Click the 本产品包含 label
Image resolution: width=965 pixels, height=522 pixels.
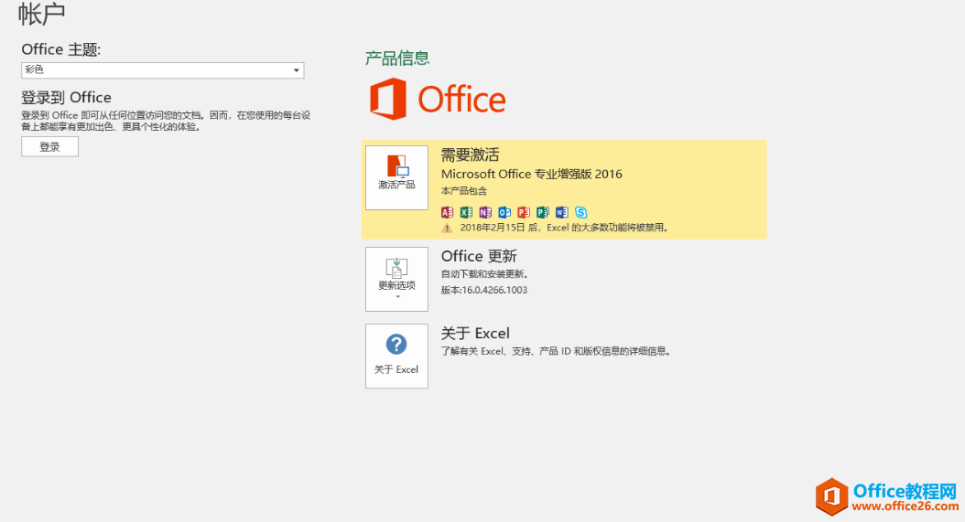click(464, 191)
